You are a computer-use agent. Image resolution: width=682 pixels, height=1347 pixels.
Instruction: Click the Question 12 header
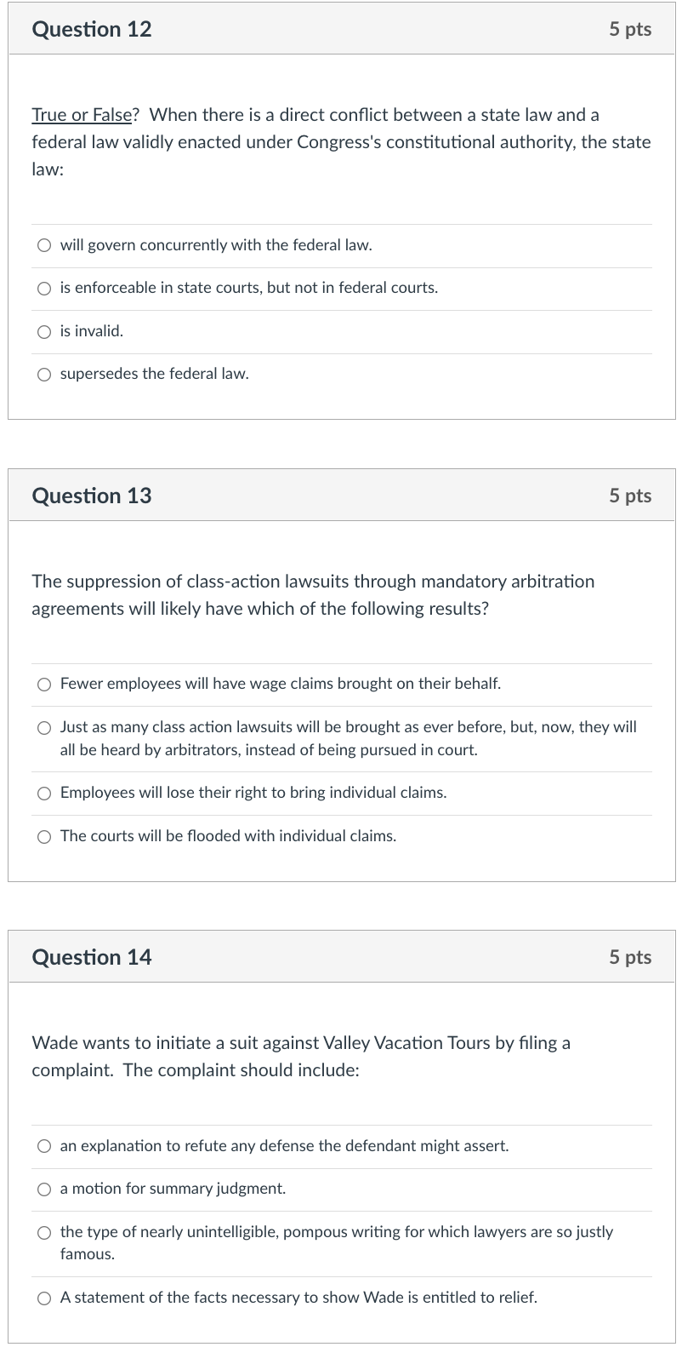click(91, 28)
